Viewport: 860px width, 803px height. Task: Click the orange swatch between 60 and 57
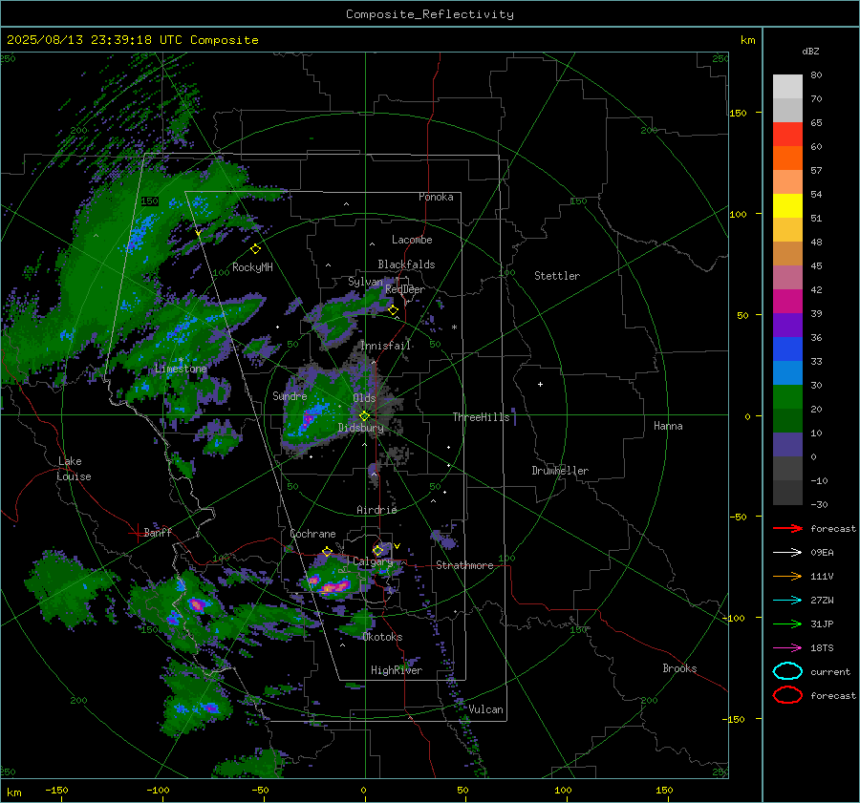pyautogui.click(x=787, y=158)
